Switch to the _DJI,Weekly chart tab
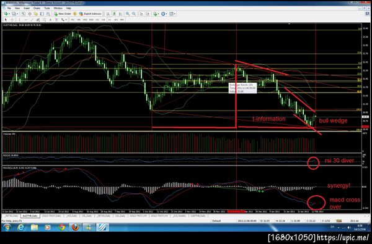 tap(179, 216)
